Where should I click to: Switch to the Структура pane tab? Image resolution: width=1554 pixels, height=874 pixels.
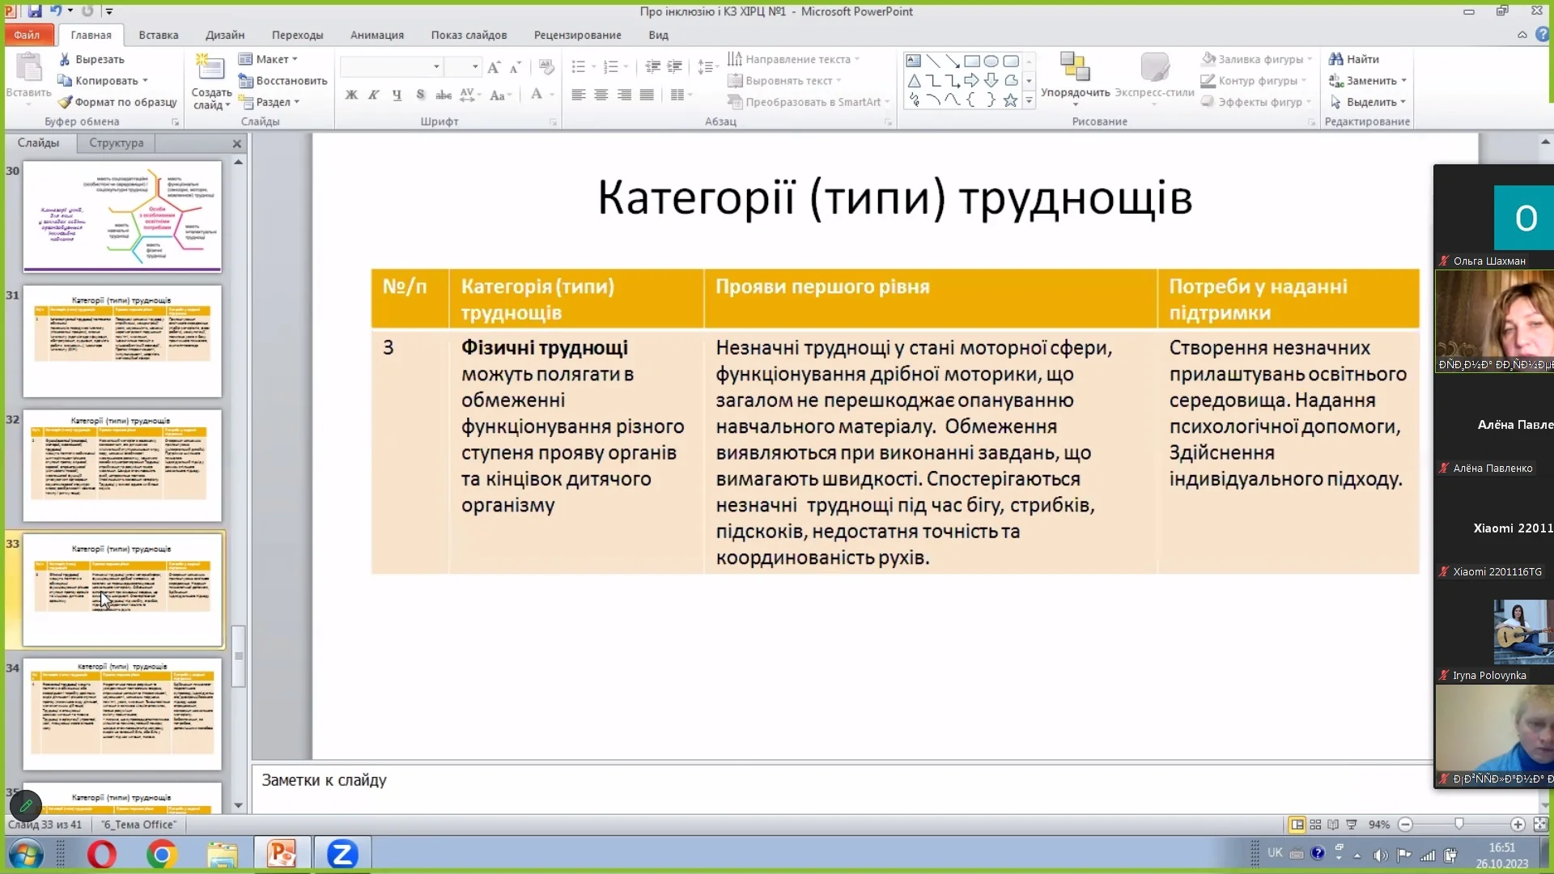(116, 142)
